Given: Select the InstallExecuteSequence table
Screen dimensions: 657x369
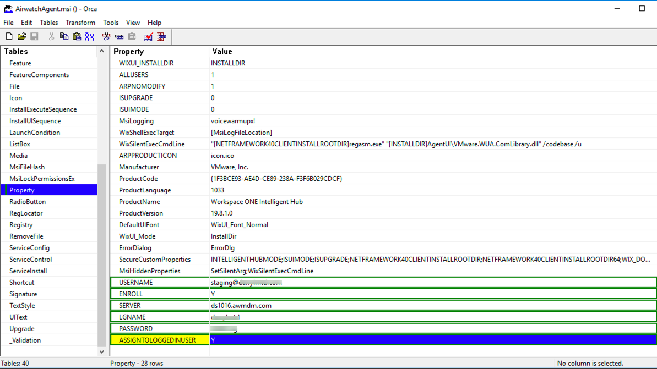Looking at the screenshot, I should point(43,109).
